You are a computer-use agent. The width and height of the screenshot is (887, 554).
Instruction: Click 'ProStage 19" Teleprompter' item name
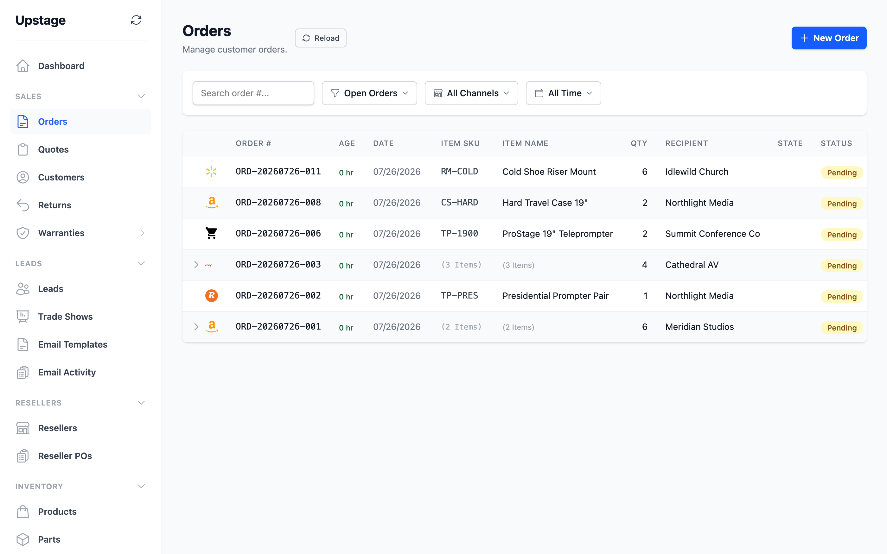tap(558, 234)
